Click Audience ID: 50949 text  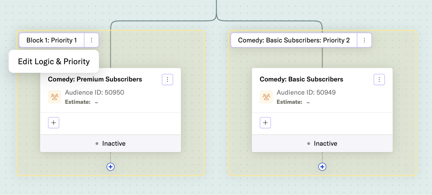pos(306,92)
